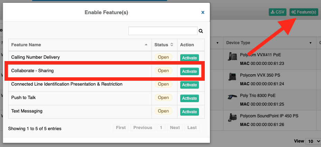The width and height of the screenshot is (321, 147).
Task: Click the search magnifier icon
Action: 201,31
